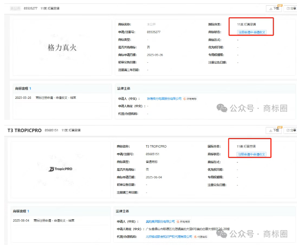297x245 pixels.
Task: Click the 所有商标 icon beside 美的集团 applicant
Action: (x=185, y=221)
